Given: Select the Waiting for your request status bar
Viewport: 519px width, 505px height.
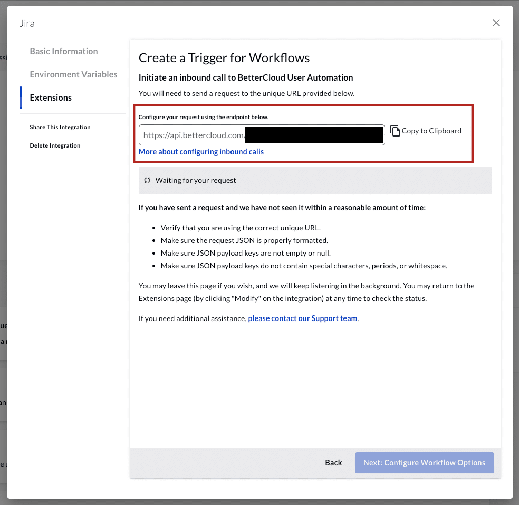Looking at the screenshot, I should tap(315, 180).
